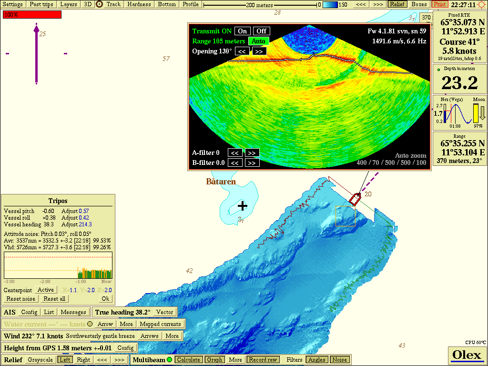The width and height of the screenshot is (488, 366).
Task: Click the circular target icon beside 3D
Action: (99, 4)
